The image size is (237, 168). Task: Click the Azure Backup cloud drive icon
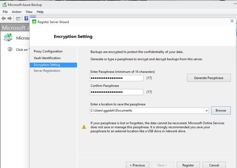[x=8, y=37]
